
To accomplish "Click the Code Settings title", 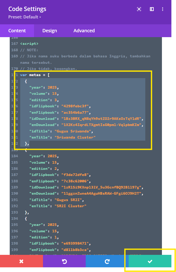I will (27, 9).
